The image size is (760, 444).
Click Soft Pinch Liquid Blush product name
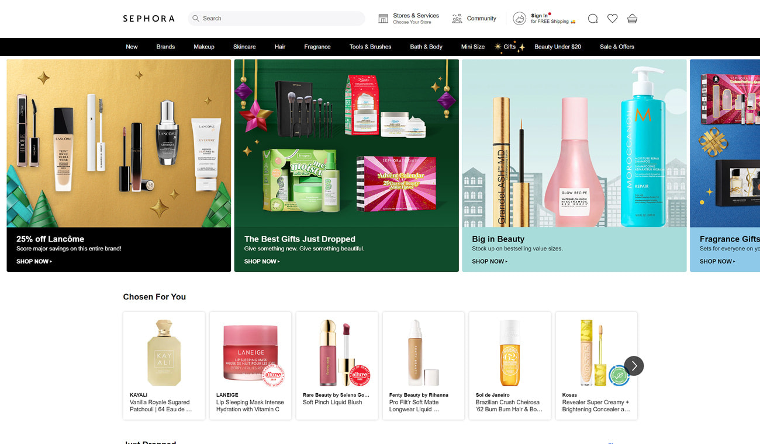click(x=332, y=402)
